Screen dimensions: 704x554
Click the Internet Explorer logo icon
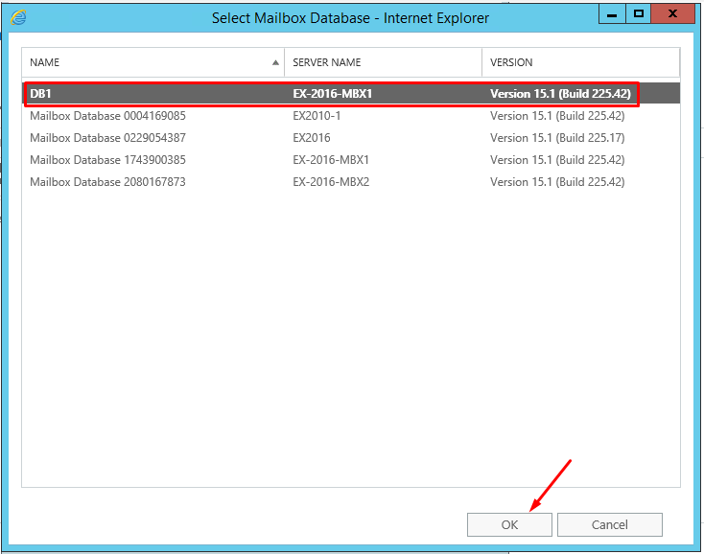[18, 17]
